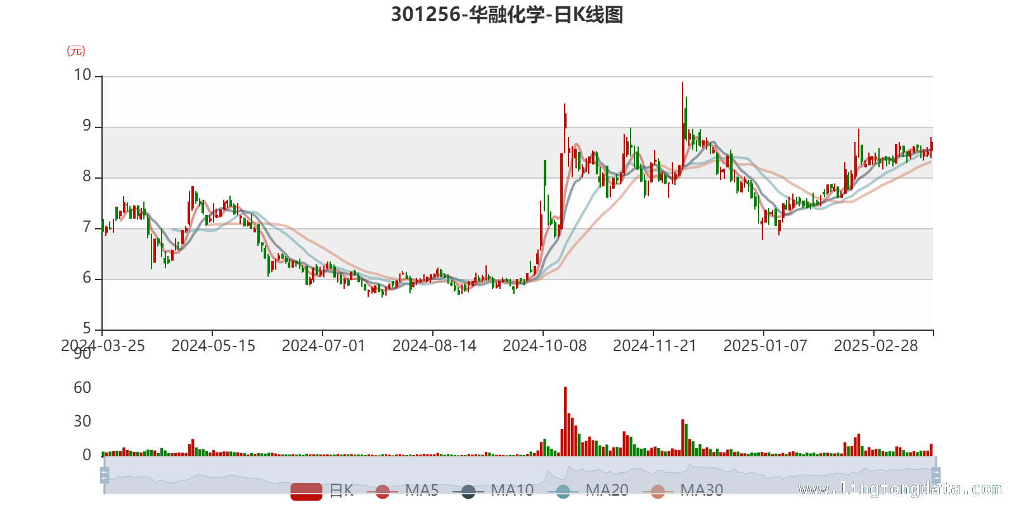The width and height of the screenshot is (1014, 507).
Task: Click chart title 301256-华融化学-日K线图
Action: tap(507, 14)
